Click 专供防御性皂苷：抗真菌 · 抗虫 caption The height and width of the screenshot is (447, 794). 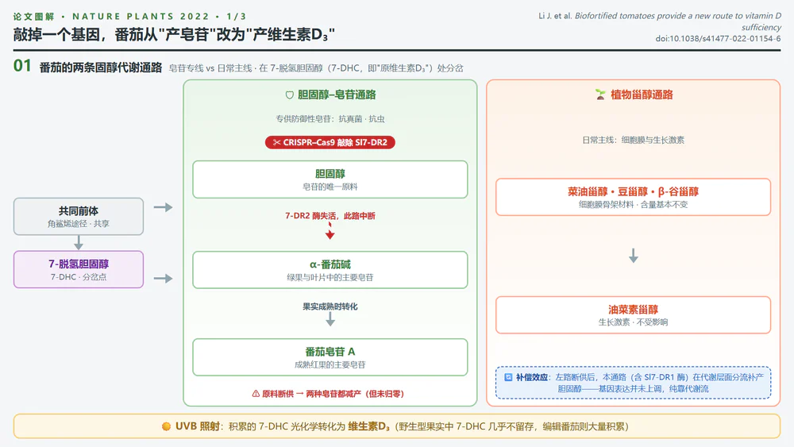330,119
